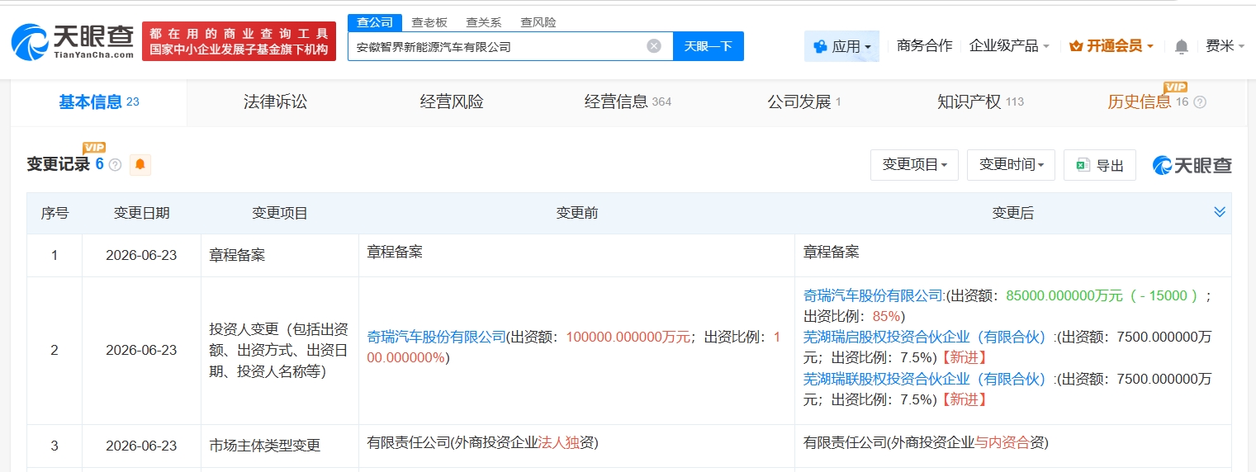Open the 应用 dropdown
The image size is (1256, 472).
pyautogui.click(x=842, y=46)
